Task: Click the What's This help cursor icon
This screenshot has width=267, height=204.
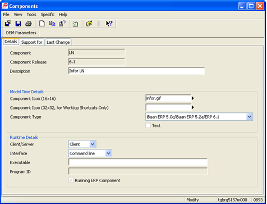Action: pos(109,24)
